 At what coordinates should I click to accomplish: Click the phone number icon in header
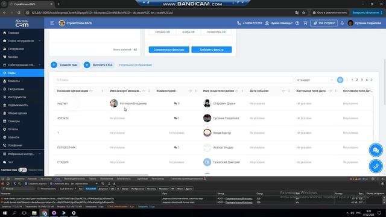tap(239, 23)
